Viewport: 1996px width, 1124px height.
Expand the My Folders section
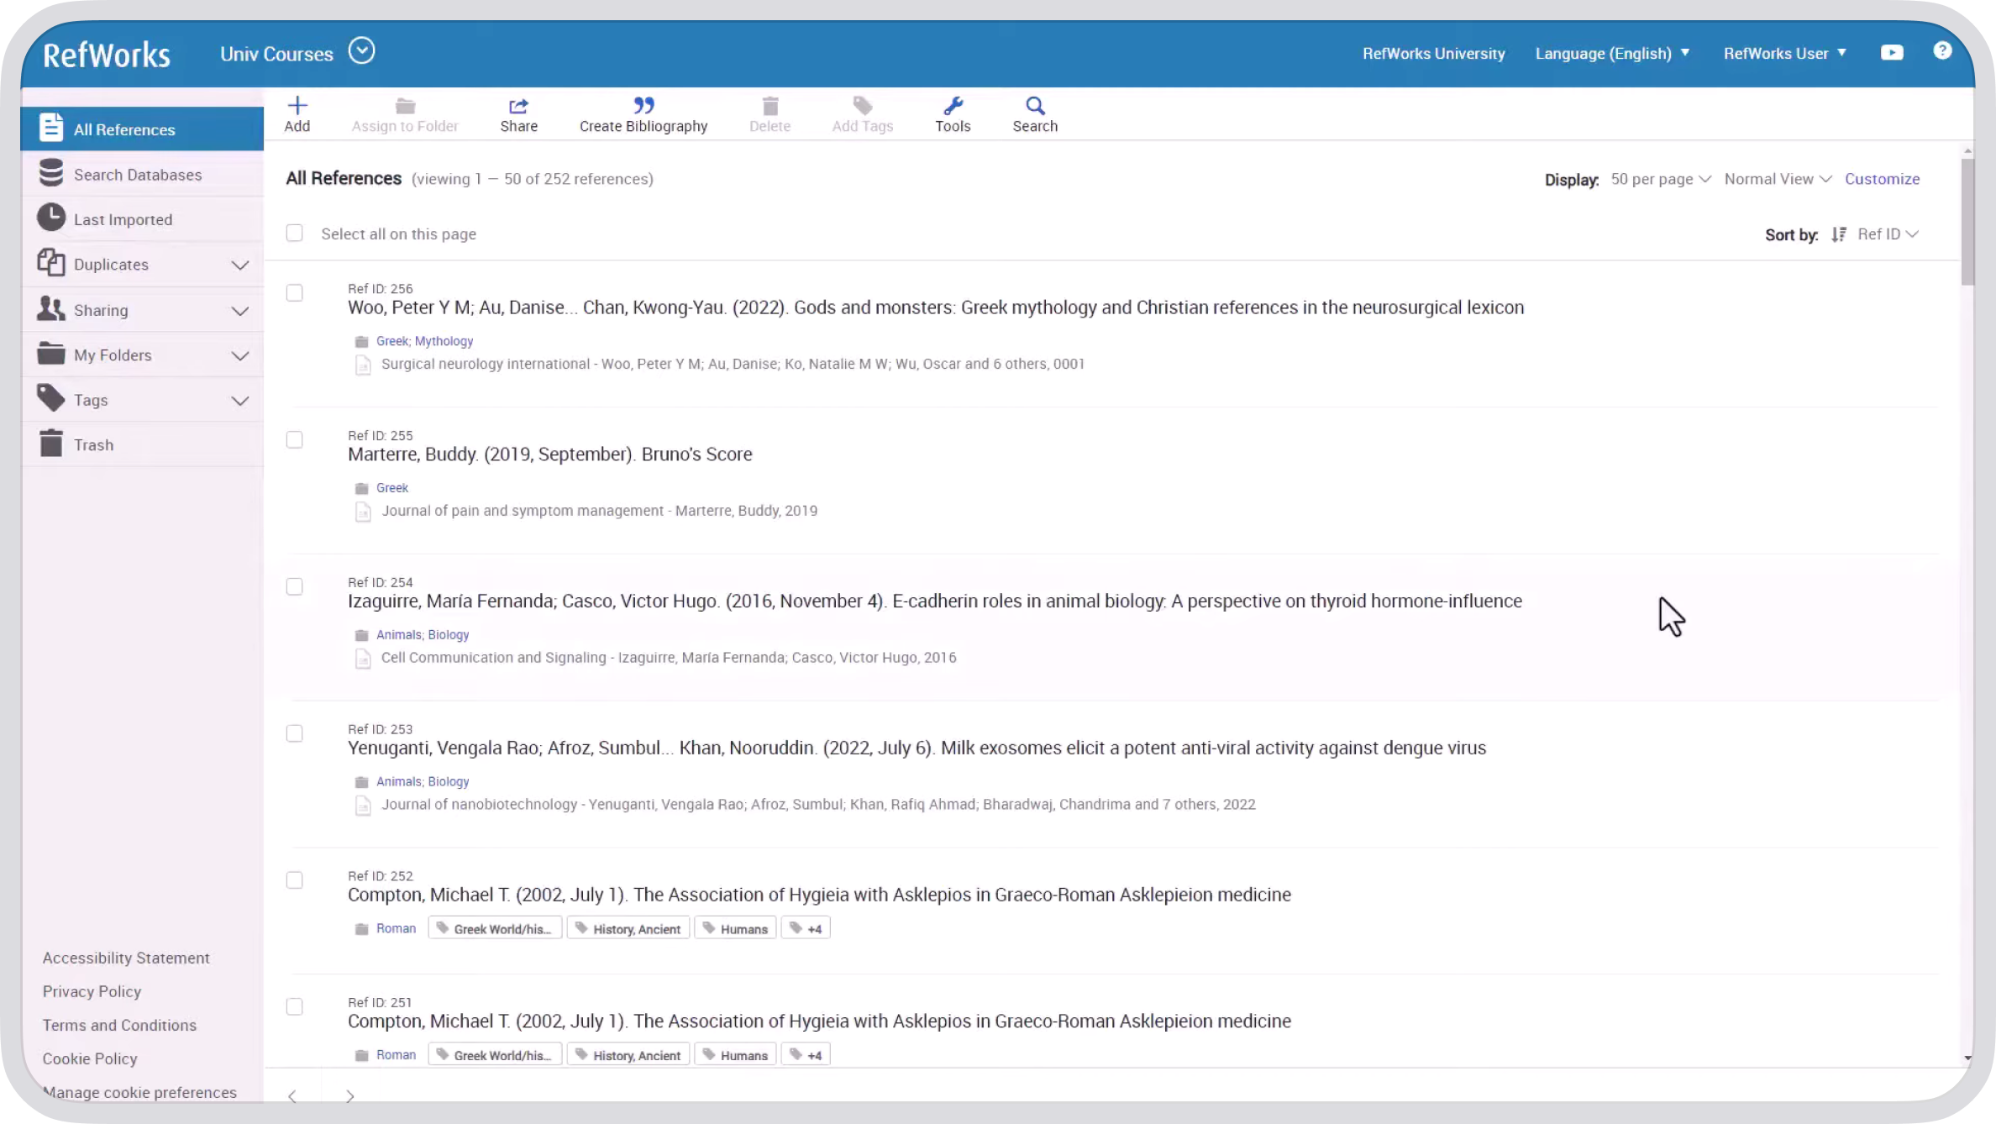click(239, 355)
